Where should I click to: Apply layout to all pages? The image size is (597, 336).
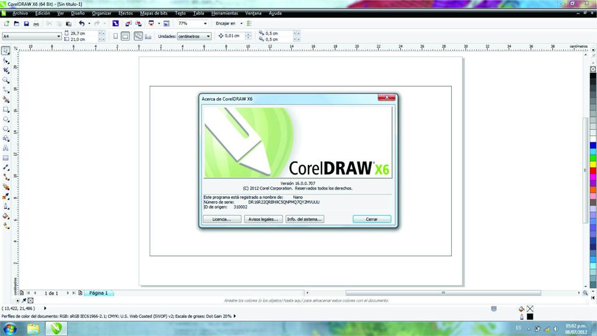138,36
